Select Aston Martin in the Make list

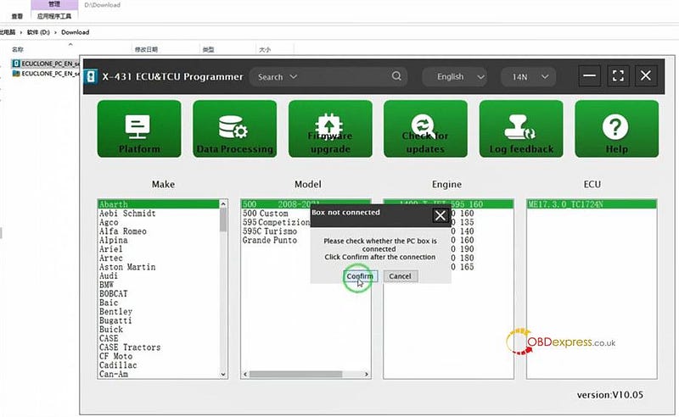pos(159,267)
